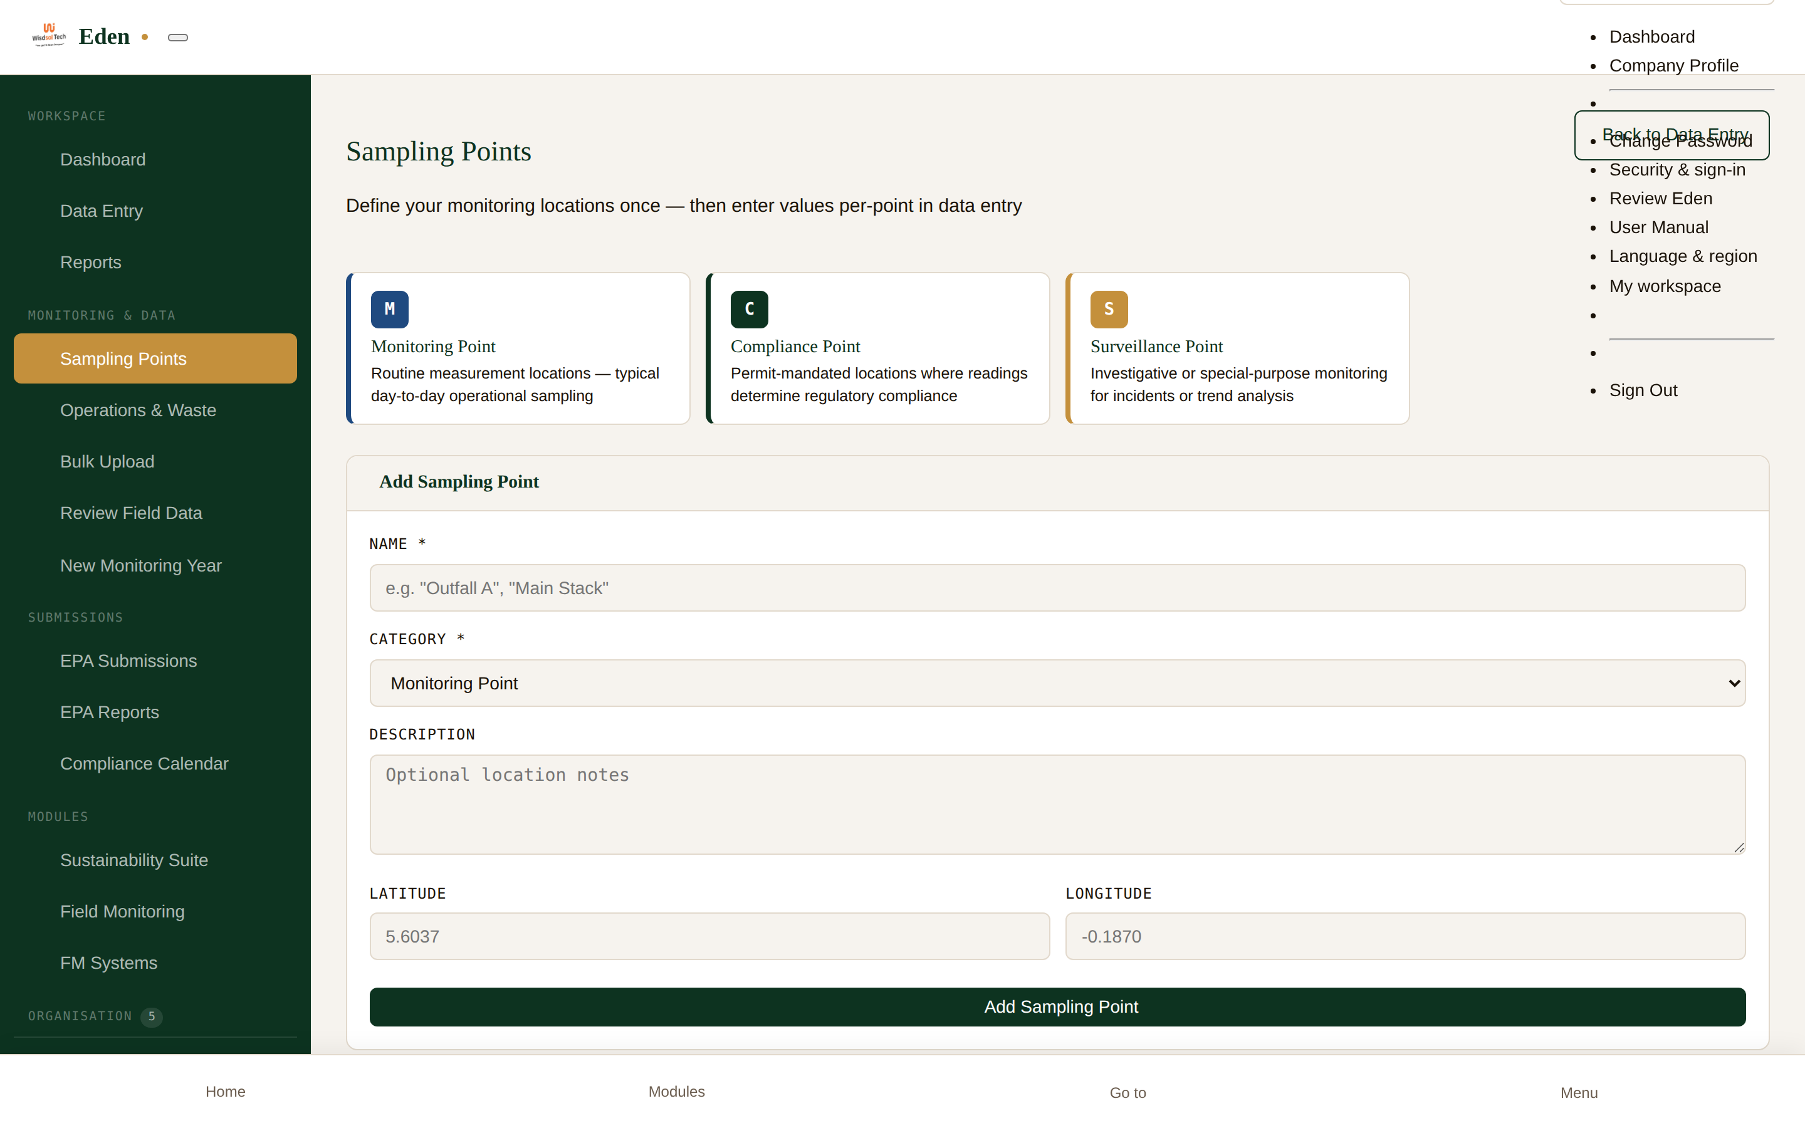Click the Back to Data Entry button
This screenshot has width=1805, height=1128.
[x=1671, y=135]
